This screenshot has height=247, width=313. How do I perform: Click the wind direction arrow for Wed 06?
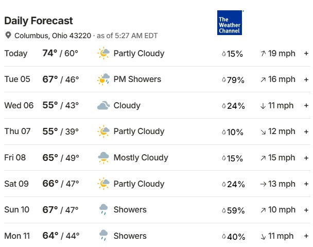tap(263, 106)
